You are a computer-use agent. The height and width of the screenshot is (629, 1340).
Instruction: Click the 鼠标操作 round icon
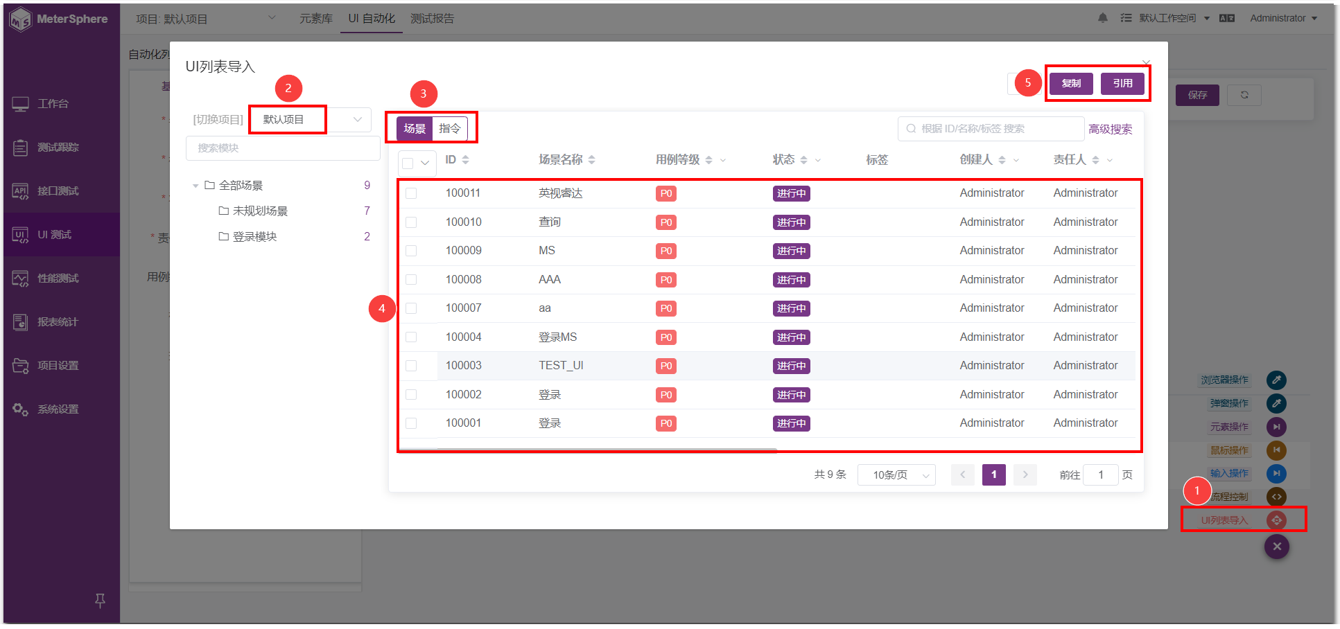coord(1276,450)
